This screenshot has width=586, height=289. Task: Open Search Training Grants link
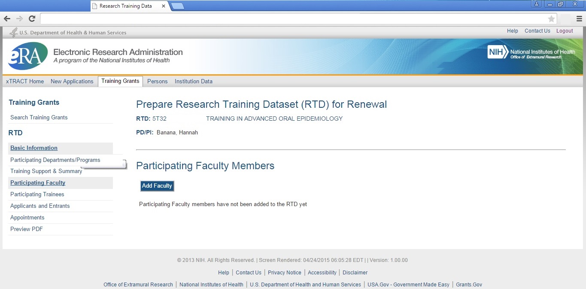coord(39,117)
